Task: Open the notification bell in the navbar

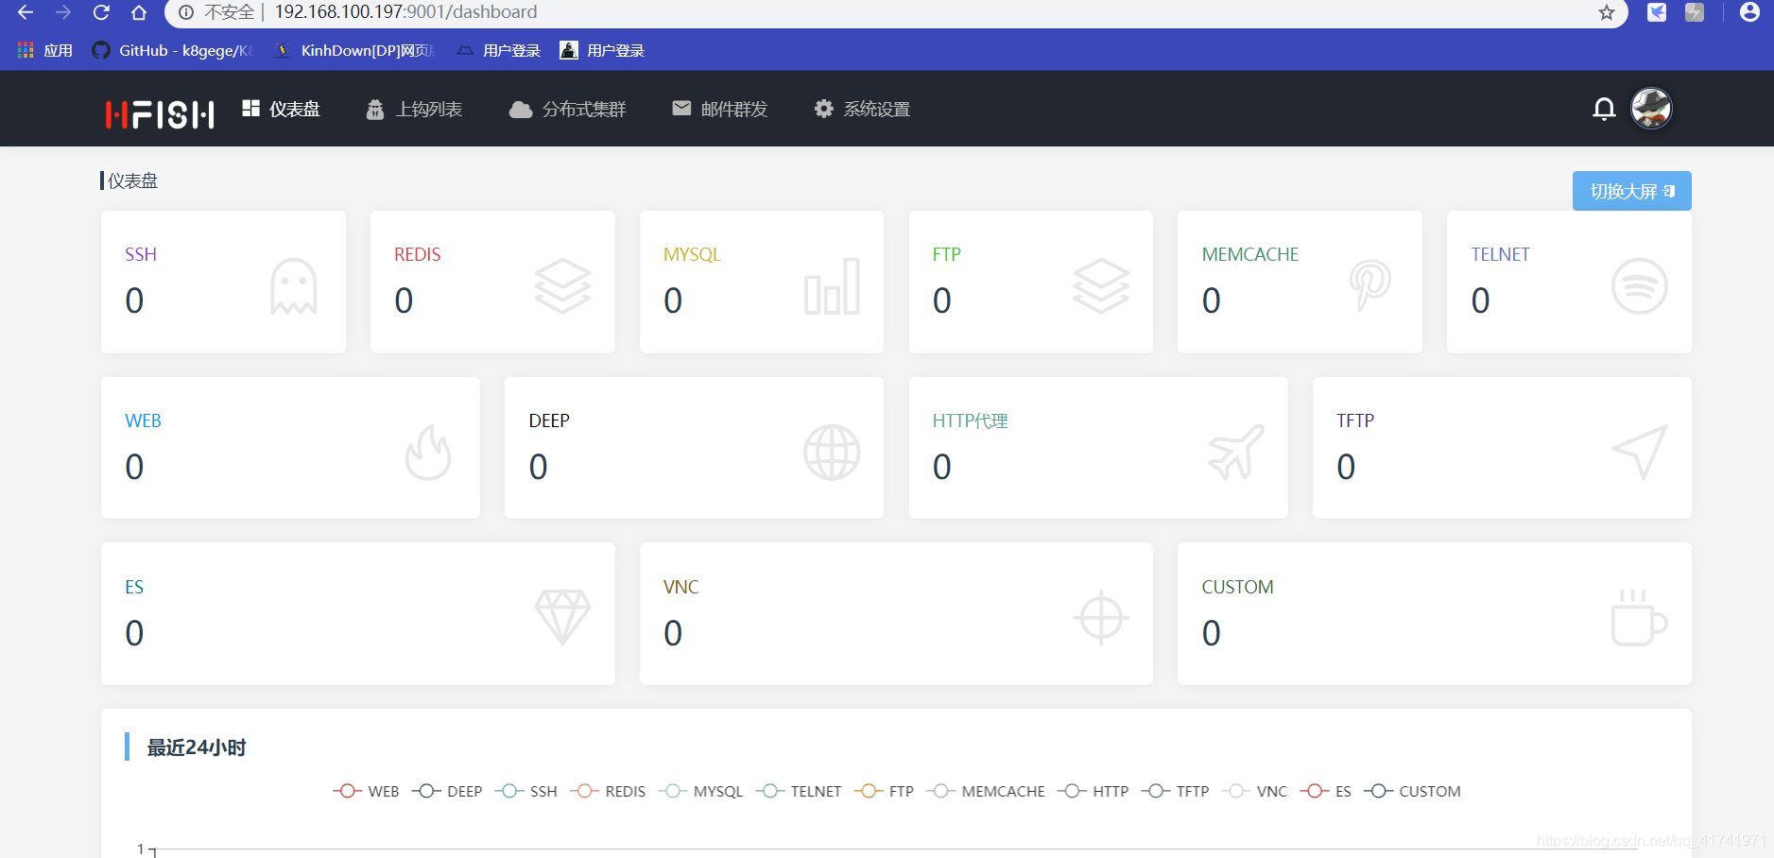Action: 1604,109
